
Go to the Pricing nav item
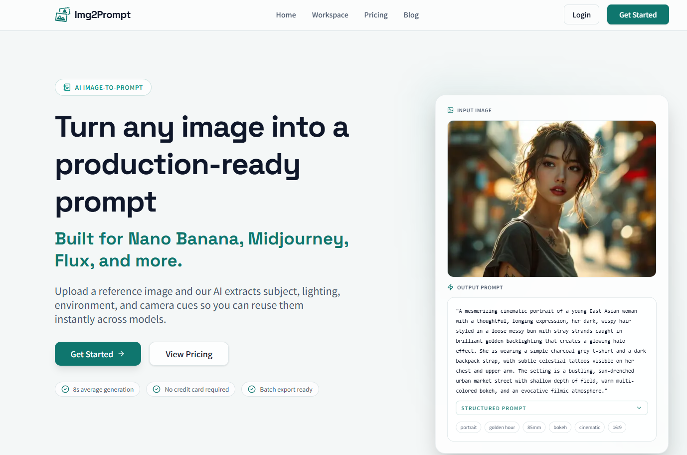click(x=376, y=15)
